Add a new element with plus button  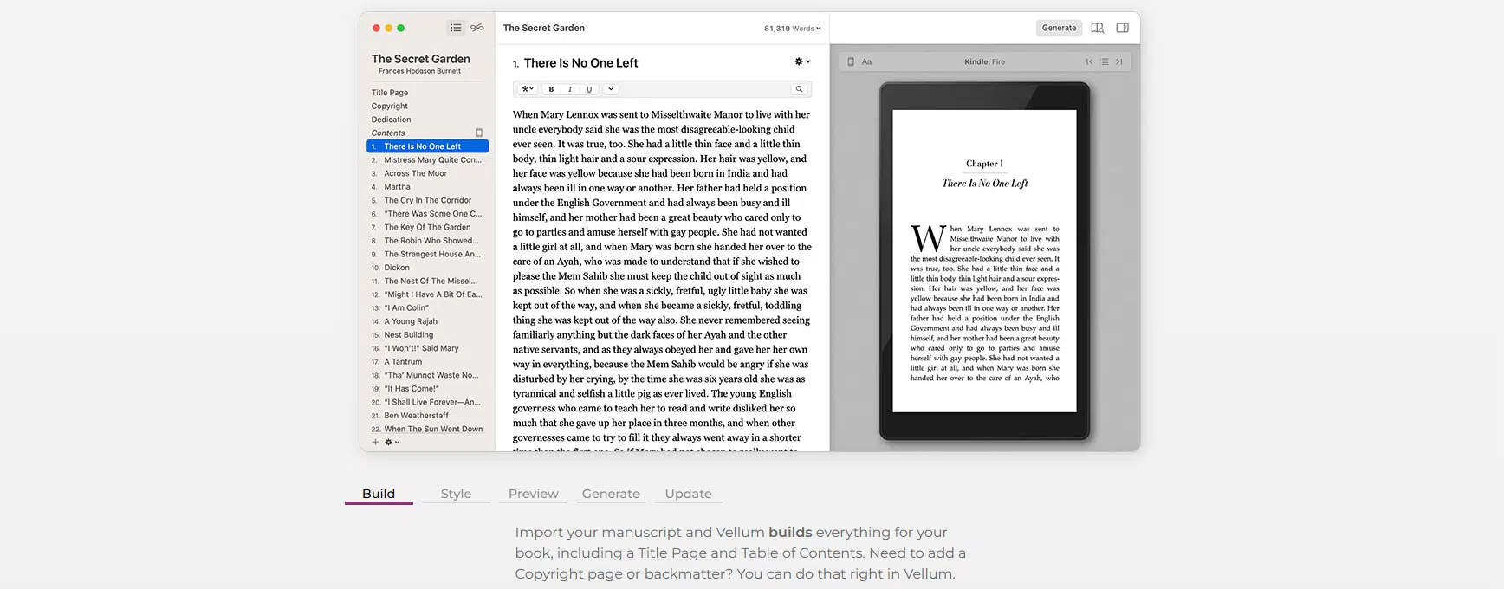coord(375,442)
